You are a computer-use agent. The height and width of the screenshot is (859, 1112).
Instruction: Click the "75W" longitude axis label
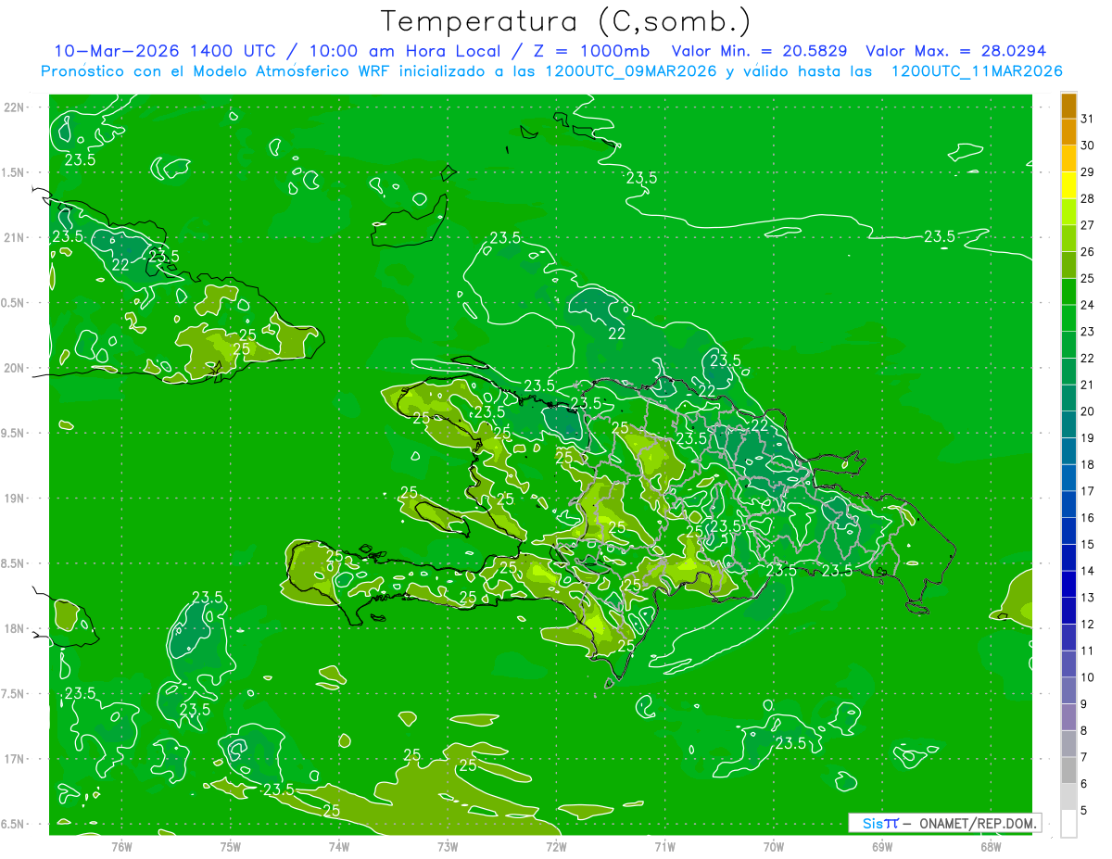(x=230, y=846)
